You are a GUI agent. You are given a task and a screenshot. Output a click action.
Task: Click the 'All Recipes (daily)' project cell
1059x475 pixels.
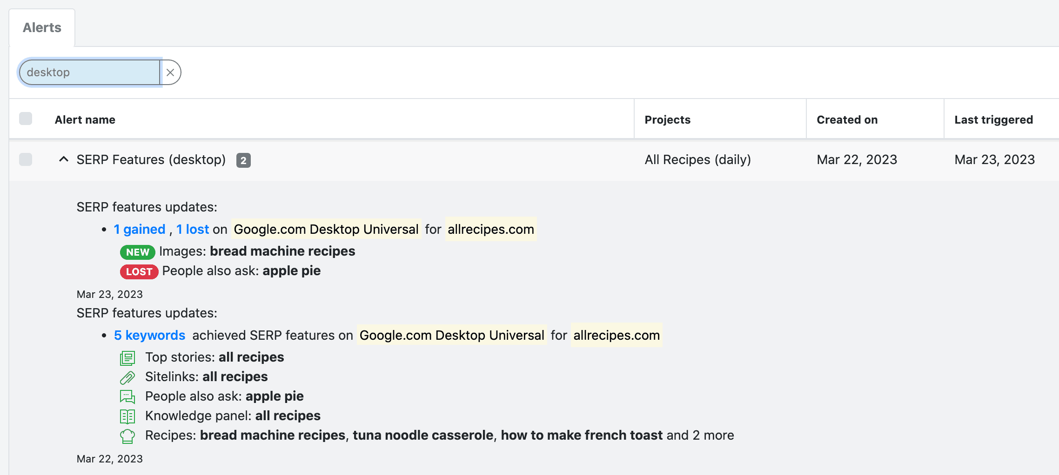[698, 159]
